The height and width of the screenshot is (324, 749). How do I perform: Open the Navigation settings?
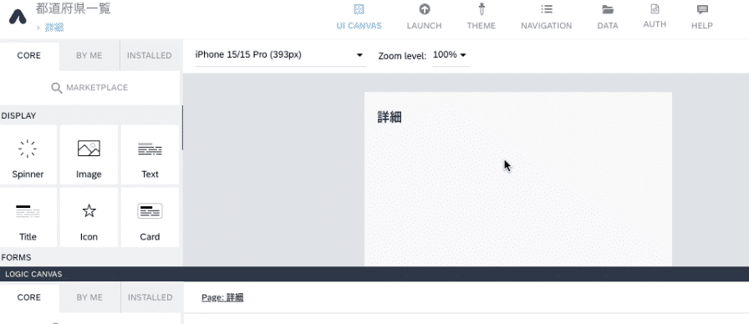(x=546, y=18)
